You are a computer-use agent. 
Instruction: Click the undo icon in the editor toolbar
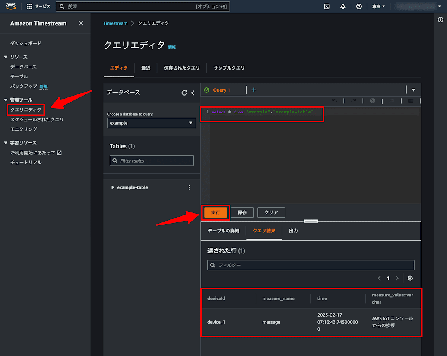(334, 101)
